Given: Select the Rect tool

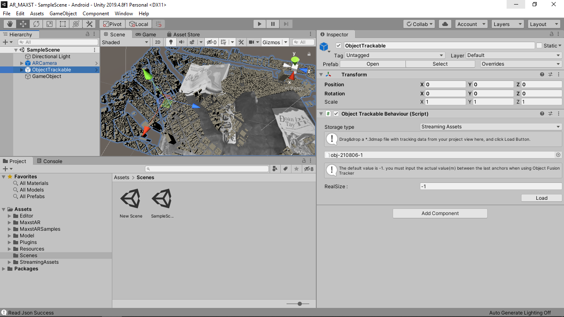Looking at the screenshot, I should [63, 24].
